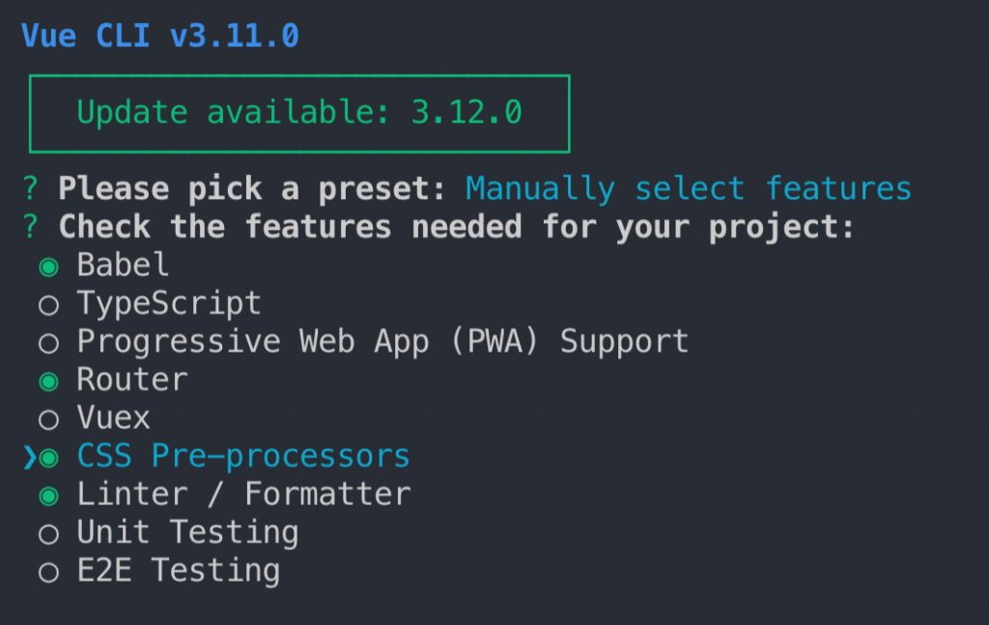This screenshot has width=989, height=625.
Task: Click the Vue CLI v3.11.0 title
Action: 160,37
